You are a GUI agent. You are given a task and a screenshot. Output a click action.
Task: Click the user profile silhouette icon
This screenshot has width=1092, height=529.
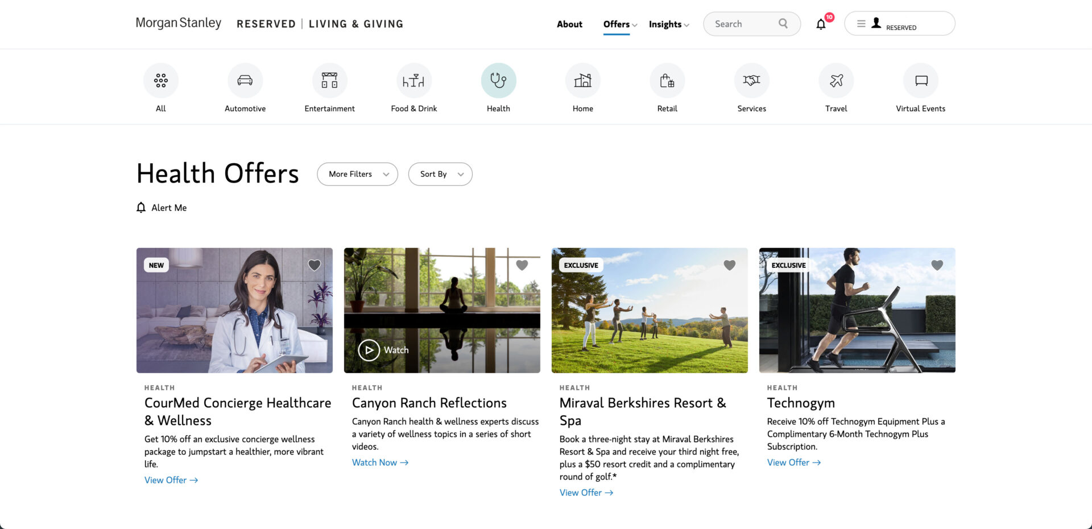tap(876, 23)
